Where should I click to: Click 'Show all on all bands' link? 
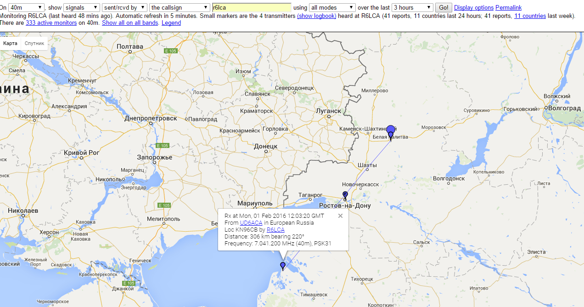(130, 23)
